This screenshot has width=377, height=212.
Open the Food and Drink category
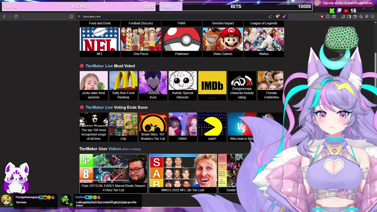point(100,23)
